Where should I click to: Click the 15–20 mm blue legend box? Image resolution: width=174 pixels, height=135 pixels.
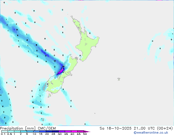coord(43,131)
